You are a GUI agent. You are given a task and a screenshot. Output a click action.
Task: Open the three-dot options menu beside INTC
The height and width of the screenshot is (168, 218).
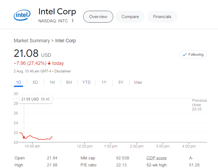[x=73, y=21]
